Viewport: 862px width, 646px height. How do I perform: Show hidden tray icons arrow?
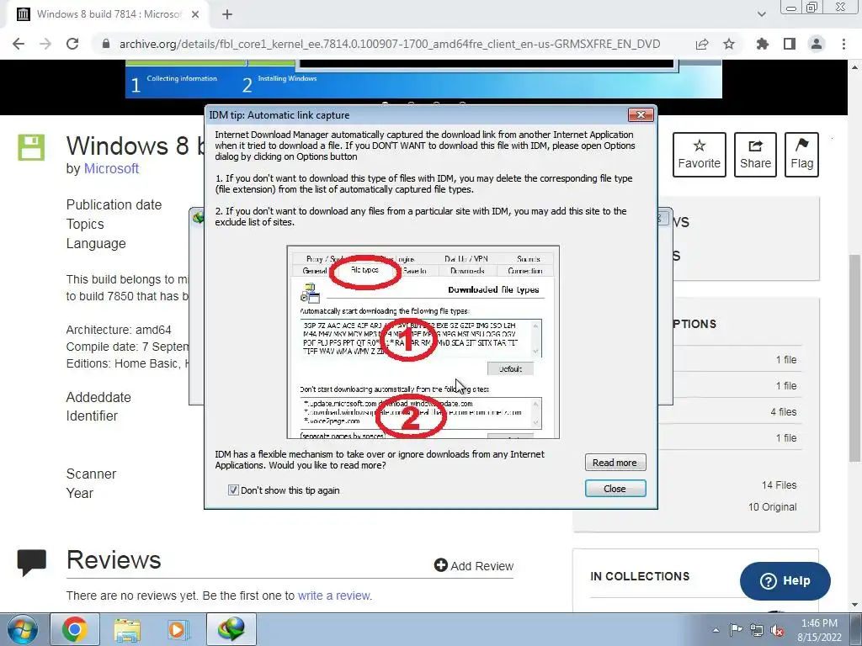coord(716,630)
